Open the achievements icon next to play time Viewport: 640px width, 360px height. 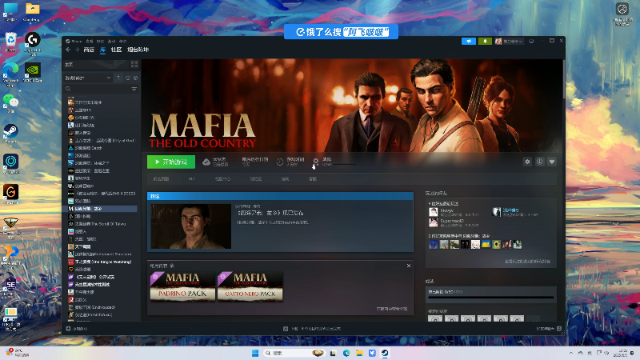pyautogui.click(x=315, y=162)
